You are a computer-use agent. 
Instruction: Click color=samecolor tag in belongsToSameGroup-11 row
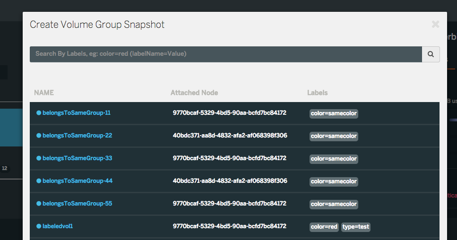(334, 113)
